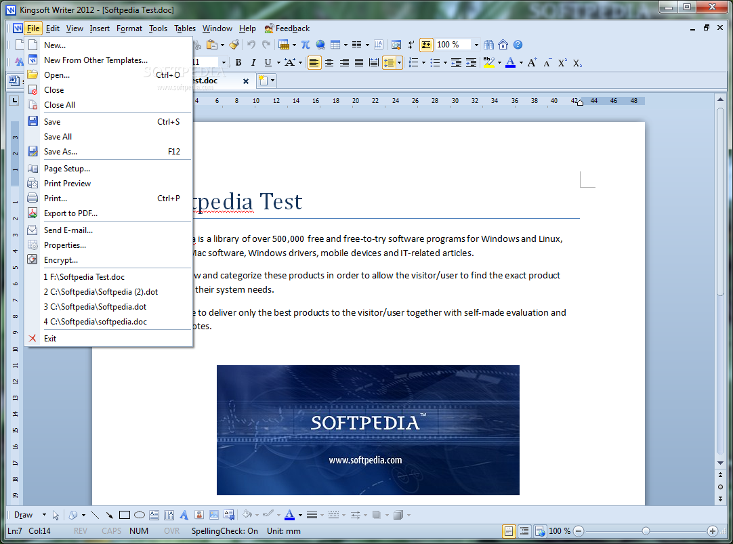Screen dimensions: 733x544
Task: Open the Format menu
Action: pyautogui.click(x=129, y=28)
